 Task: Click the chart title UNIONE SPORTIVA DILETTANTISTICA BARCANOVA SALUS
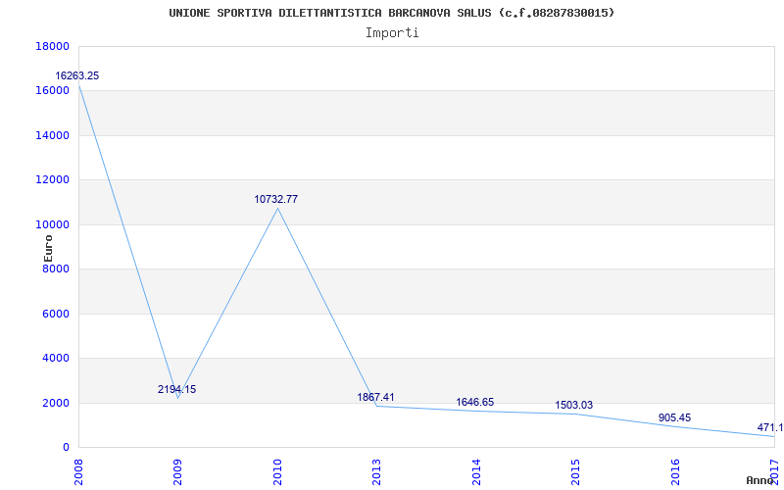(392, 13)
